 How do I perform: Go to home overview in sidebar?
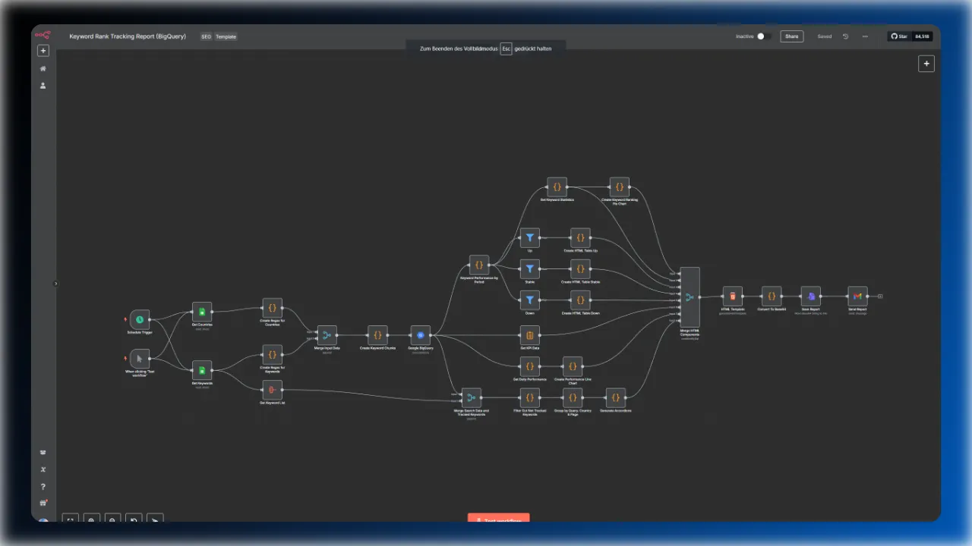tap(43, 68)
